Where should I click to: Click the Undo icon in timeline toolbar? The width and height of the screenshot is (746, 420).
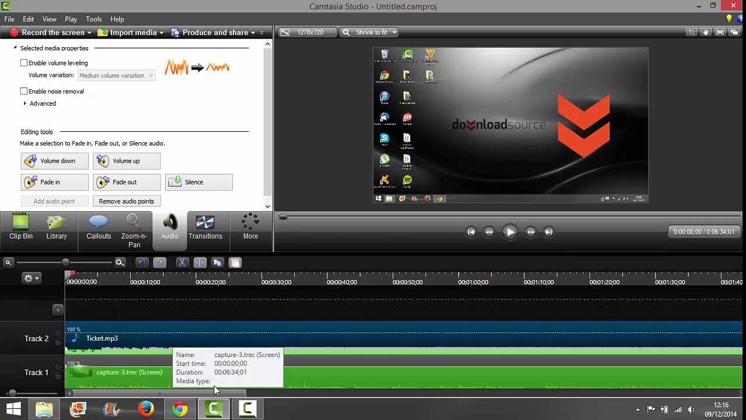[x=141, y=262]
